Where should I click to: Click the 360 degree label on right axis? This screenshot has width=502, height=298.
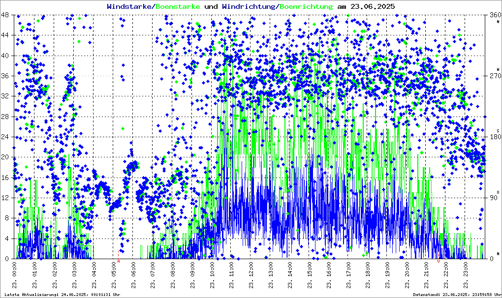pyautogui.click(x=495, y=15)
